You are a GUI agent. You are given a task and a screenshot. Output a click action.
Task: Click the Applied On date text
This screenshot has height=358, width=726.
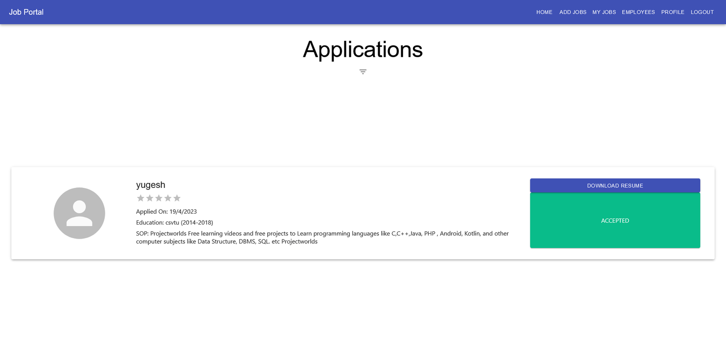coord(167,211)
